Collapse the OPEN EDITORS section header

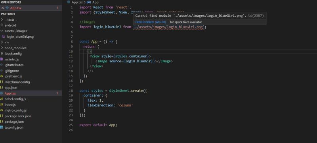[x=11, y=2]
